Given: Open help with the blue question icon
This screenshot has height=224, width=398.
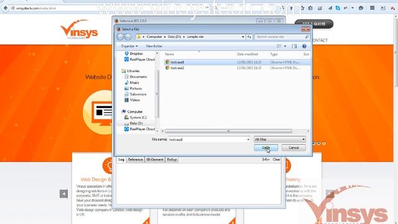Looking at the screenshot, I should pos(304,46).
